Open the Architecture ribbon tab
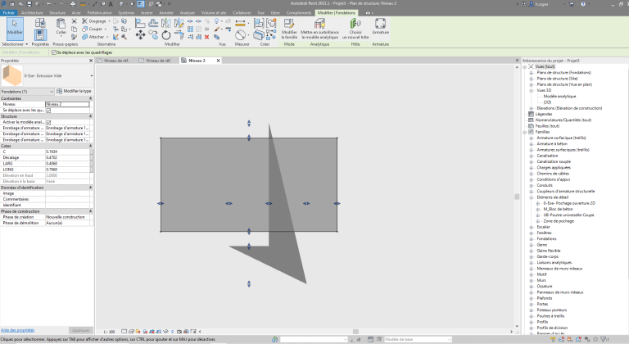The height and width of the screenshot is (344, 629). click(x=32, y=13)
